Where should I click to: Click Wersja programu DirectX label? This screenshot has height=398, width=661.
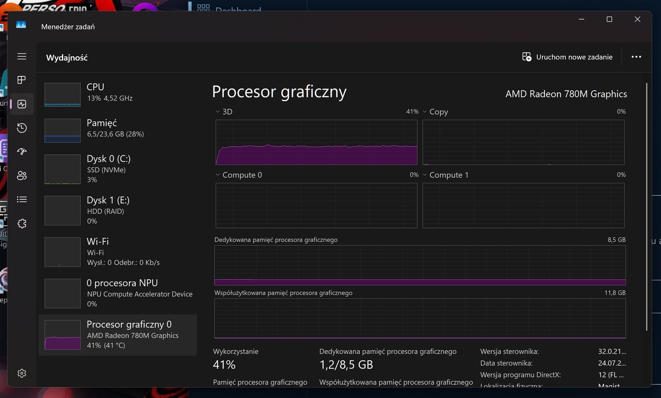[x=521, y=375]
